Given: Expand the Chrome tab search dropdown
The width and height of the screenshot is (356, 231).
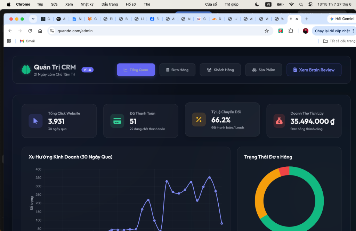Looking at the screenshot, I should pos(33,19).
